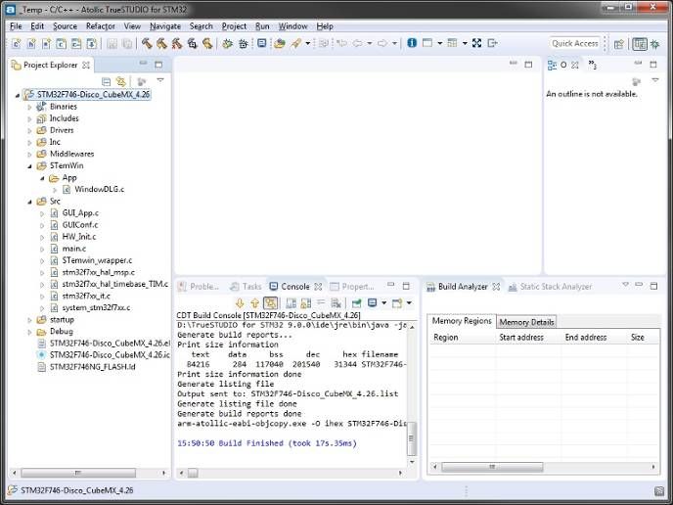Switch to the Static Stack Analyzer tab
The width and height of the screenshot is (673, 505).
pyautogui.click(x=551, y=287)
